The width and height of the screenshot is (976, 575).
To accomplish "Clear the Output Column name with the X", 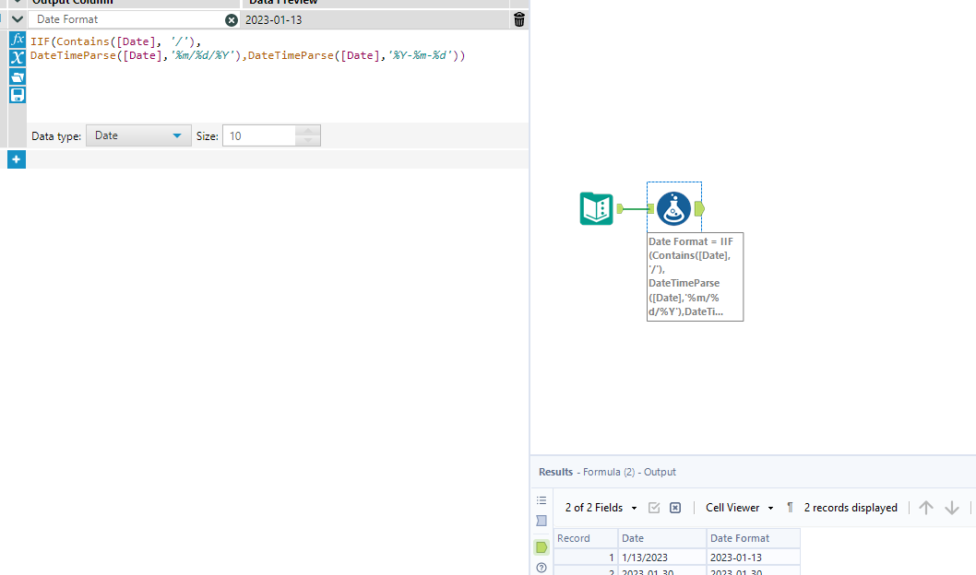I will [232, 19].
